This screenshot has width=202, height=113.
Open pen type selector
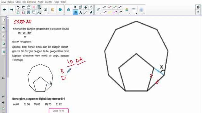pos(98,10)
